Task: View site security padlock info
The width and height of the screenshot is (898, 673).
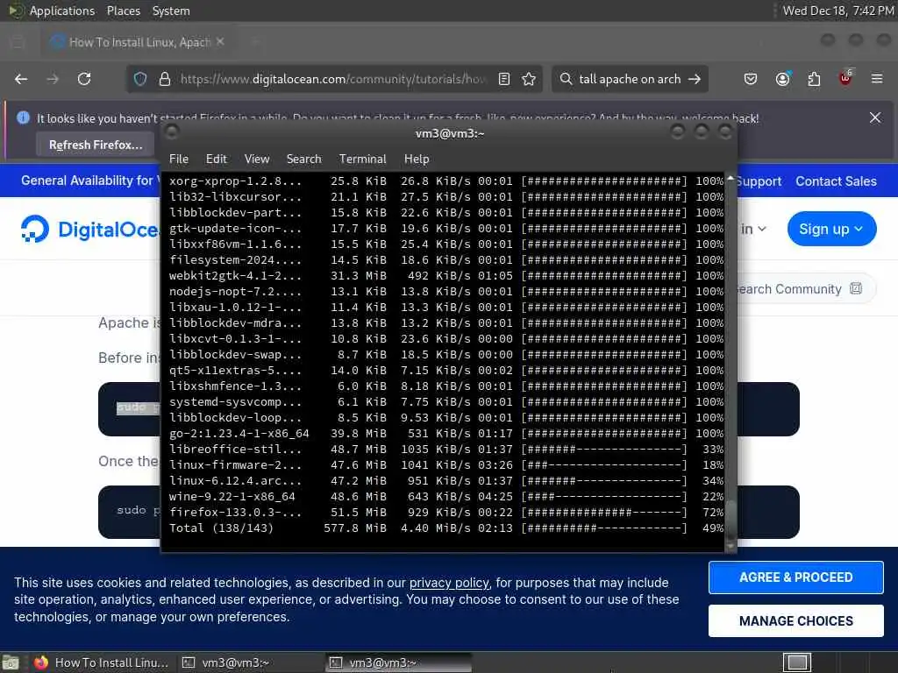Action: [x=164, y=79]
